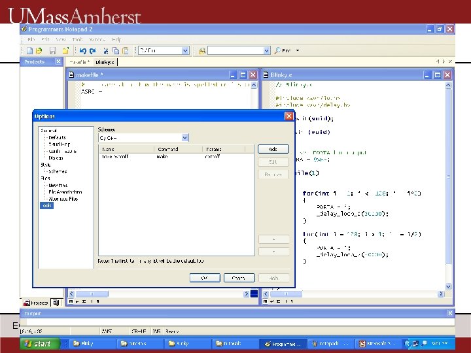Click the Name column header in tools list
This screenshot has width=471, height=353.
(x=126, y=149)
